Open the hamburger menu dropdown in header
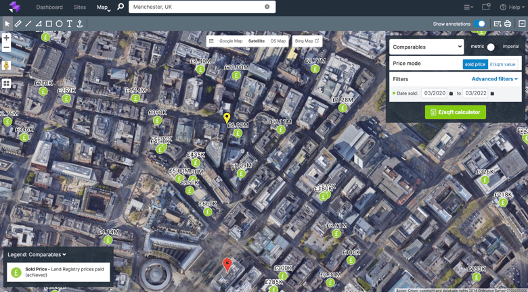Image resolution: width=528 pixels, height=292 pixels. 468,7
